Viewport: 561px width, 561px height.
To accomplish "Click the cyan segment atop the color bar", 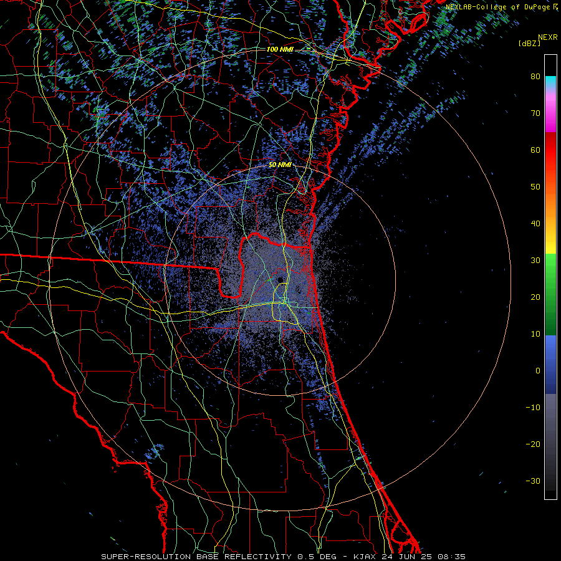I will pyautogui.click(x=550, y=82).
